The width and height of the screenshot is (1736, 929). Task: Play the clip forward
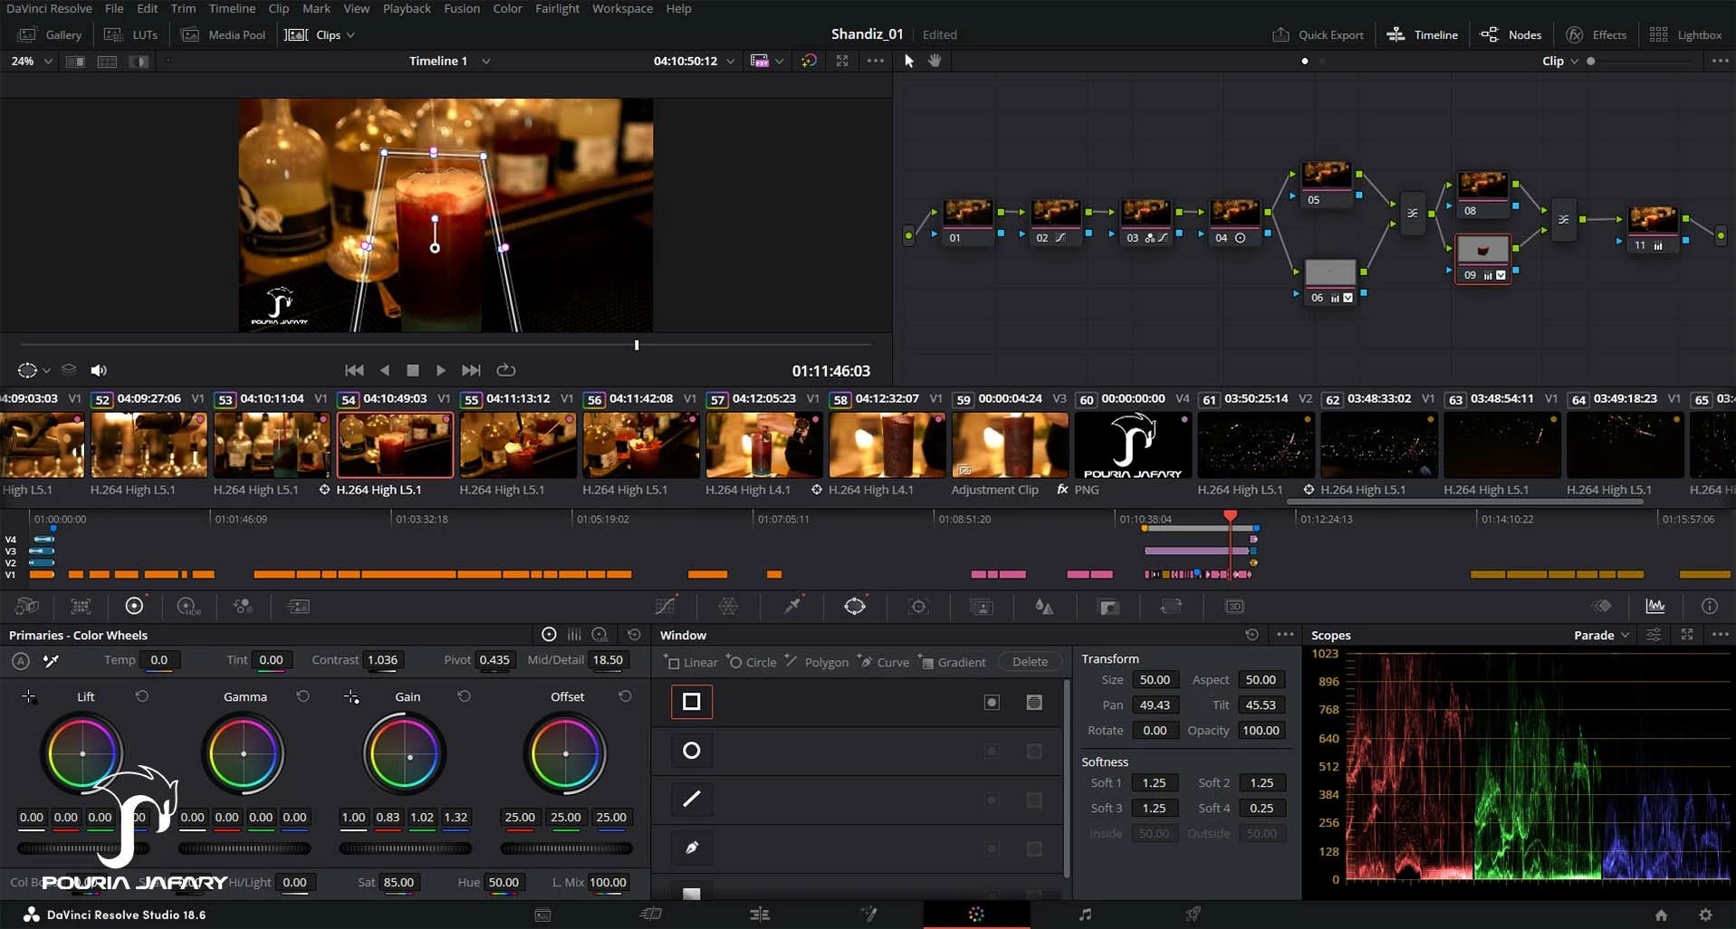tap(440, 369)
